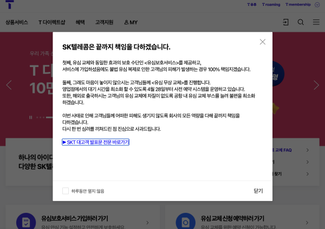Open T roaming top link

click(271, 4)
